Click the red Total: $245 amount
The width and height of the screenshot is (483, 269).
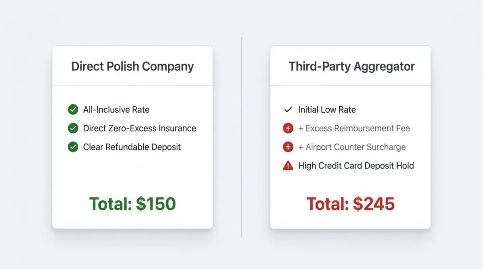tap(350, 204)
